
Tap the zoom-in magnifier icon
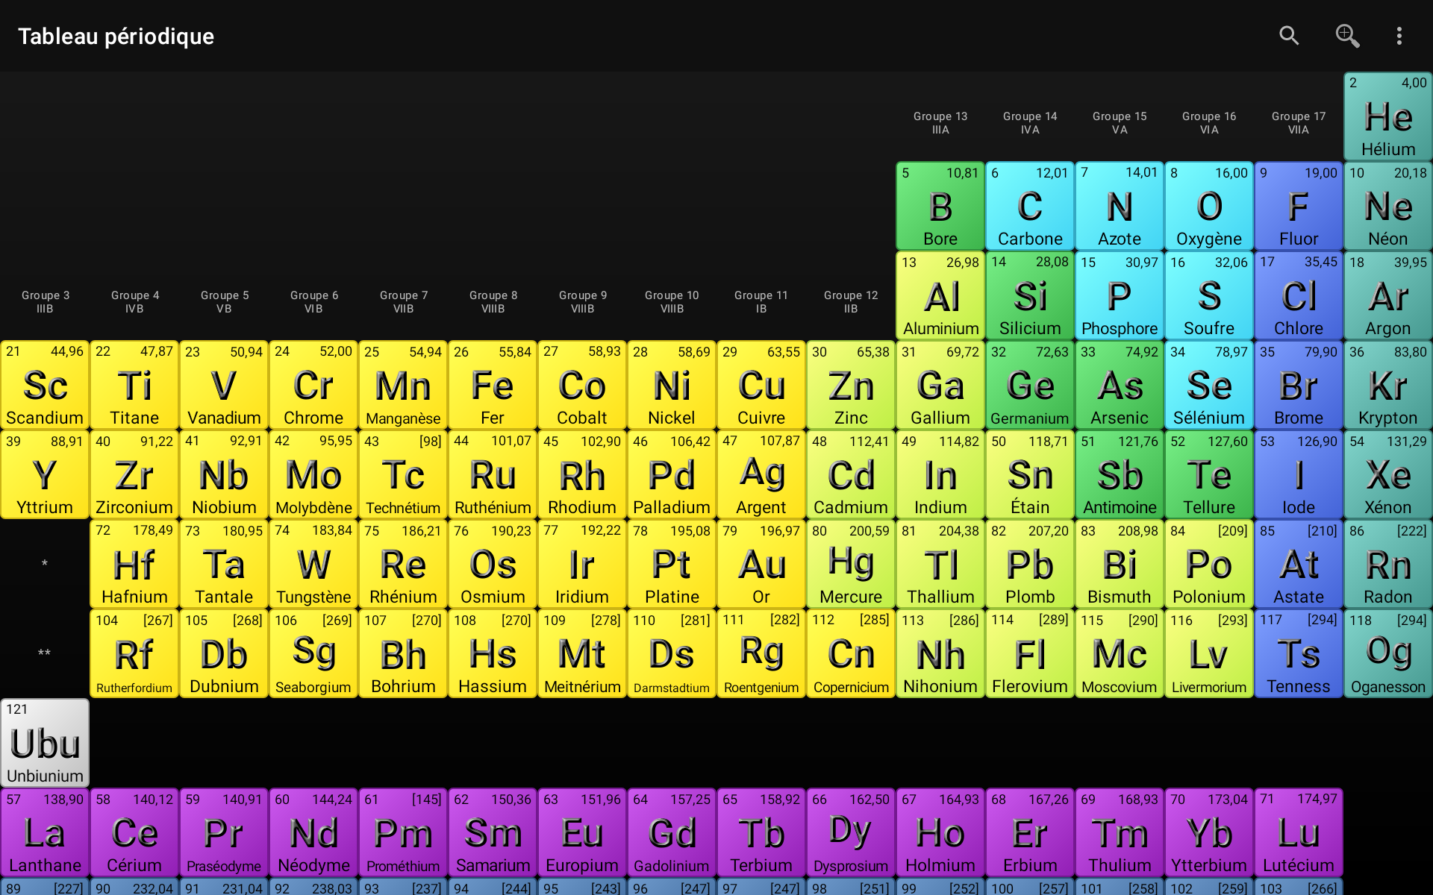(x=1347, y=36)
